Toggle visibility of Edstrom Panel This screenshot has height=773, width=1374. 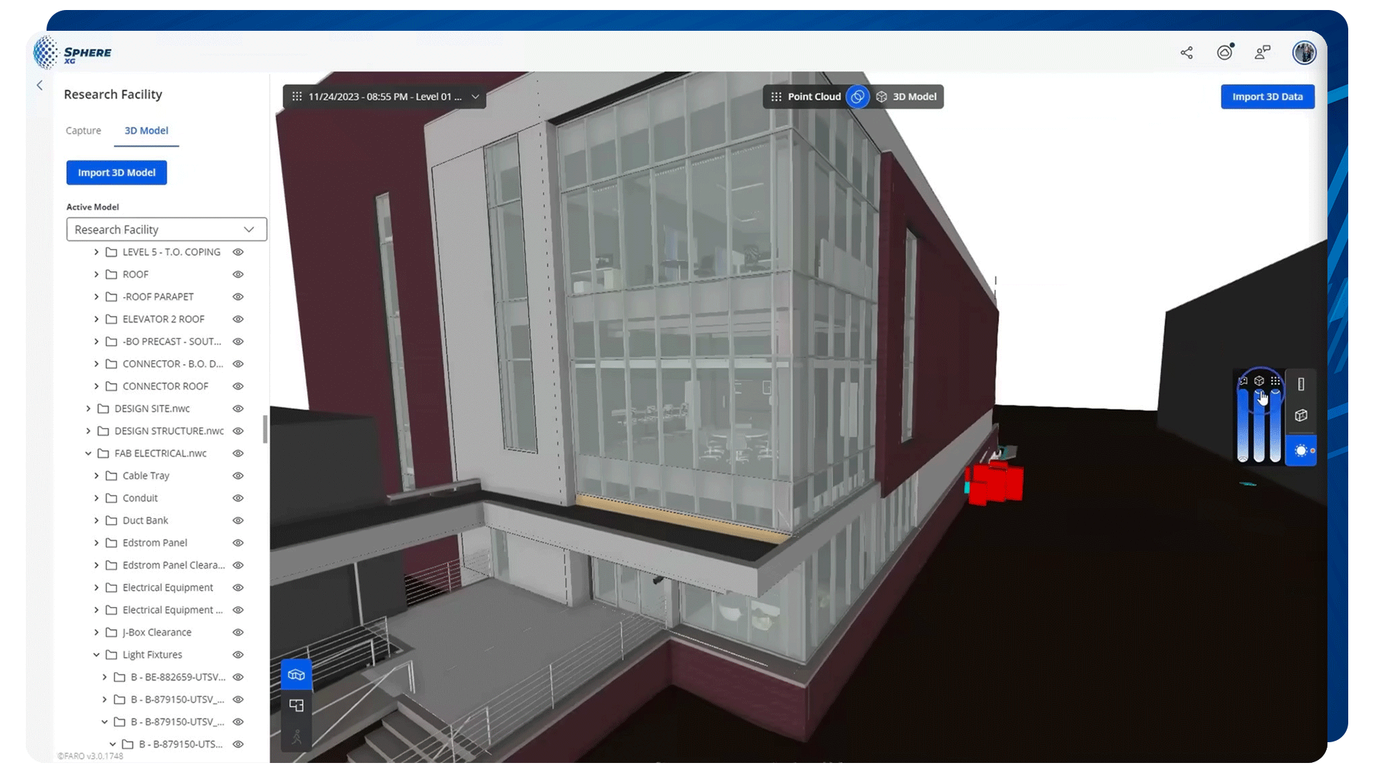click(x=238, y=543)
